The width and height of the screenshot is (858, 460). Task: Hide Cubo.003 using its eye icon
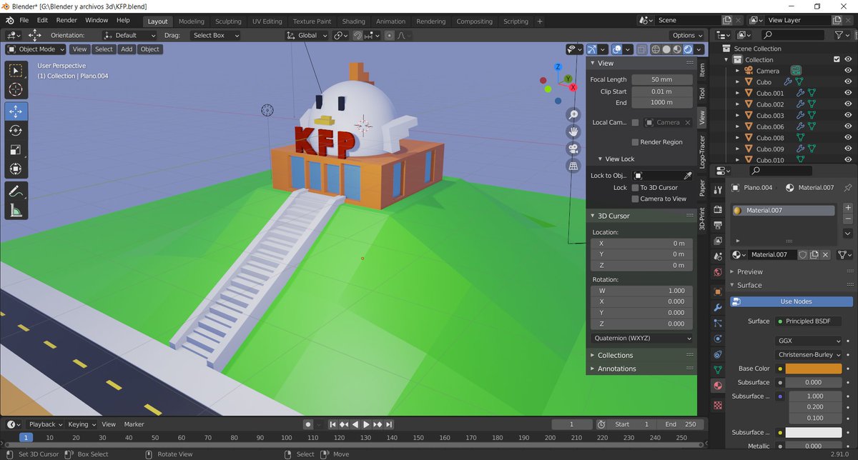pyautogui.click(x=848, y=115)
